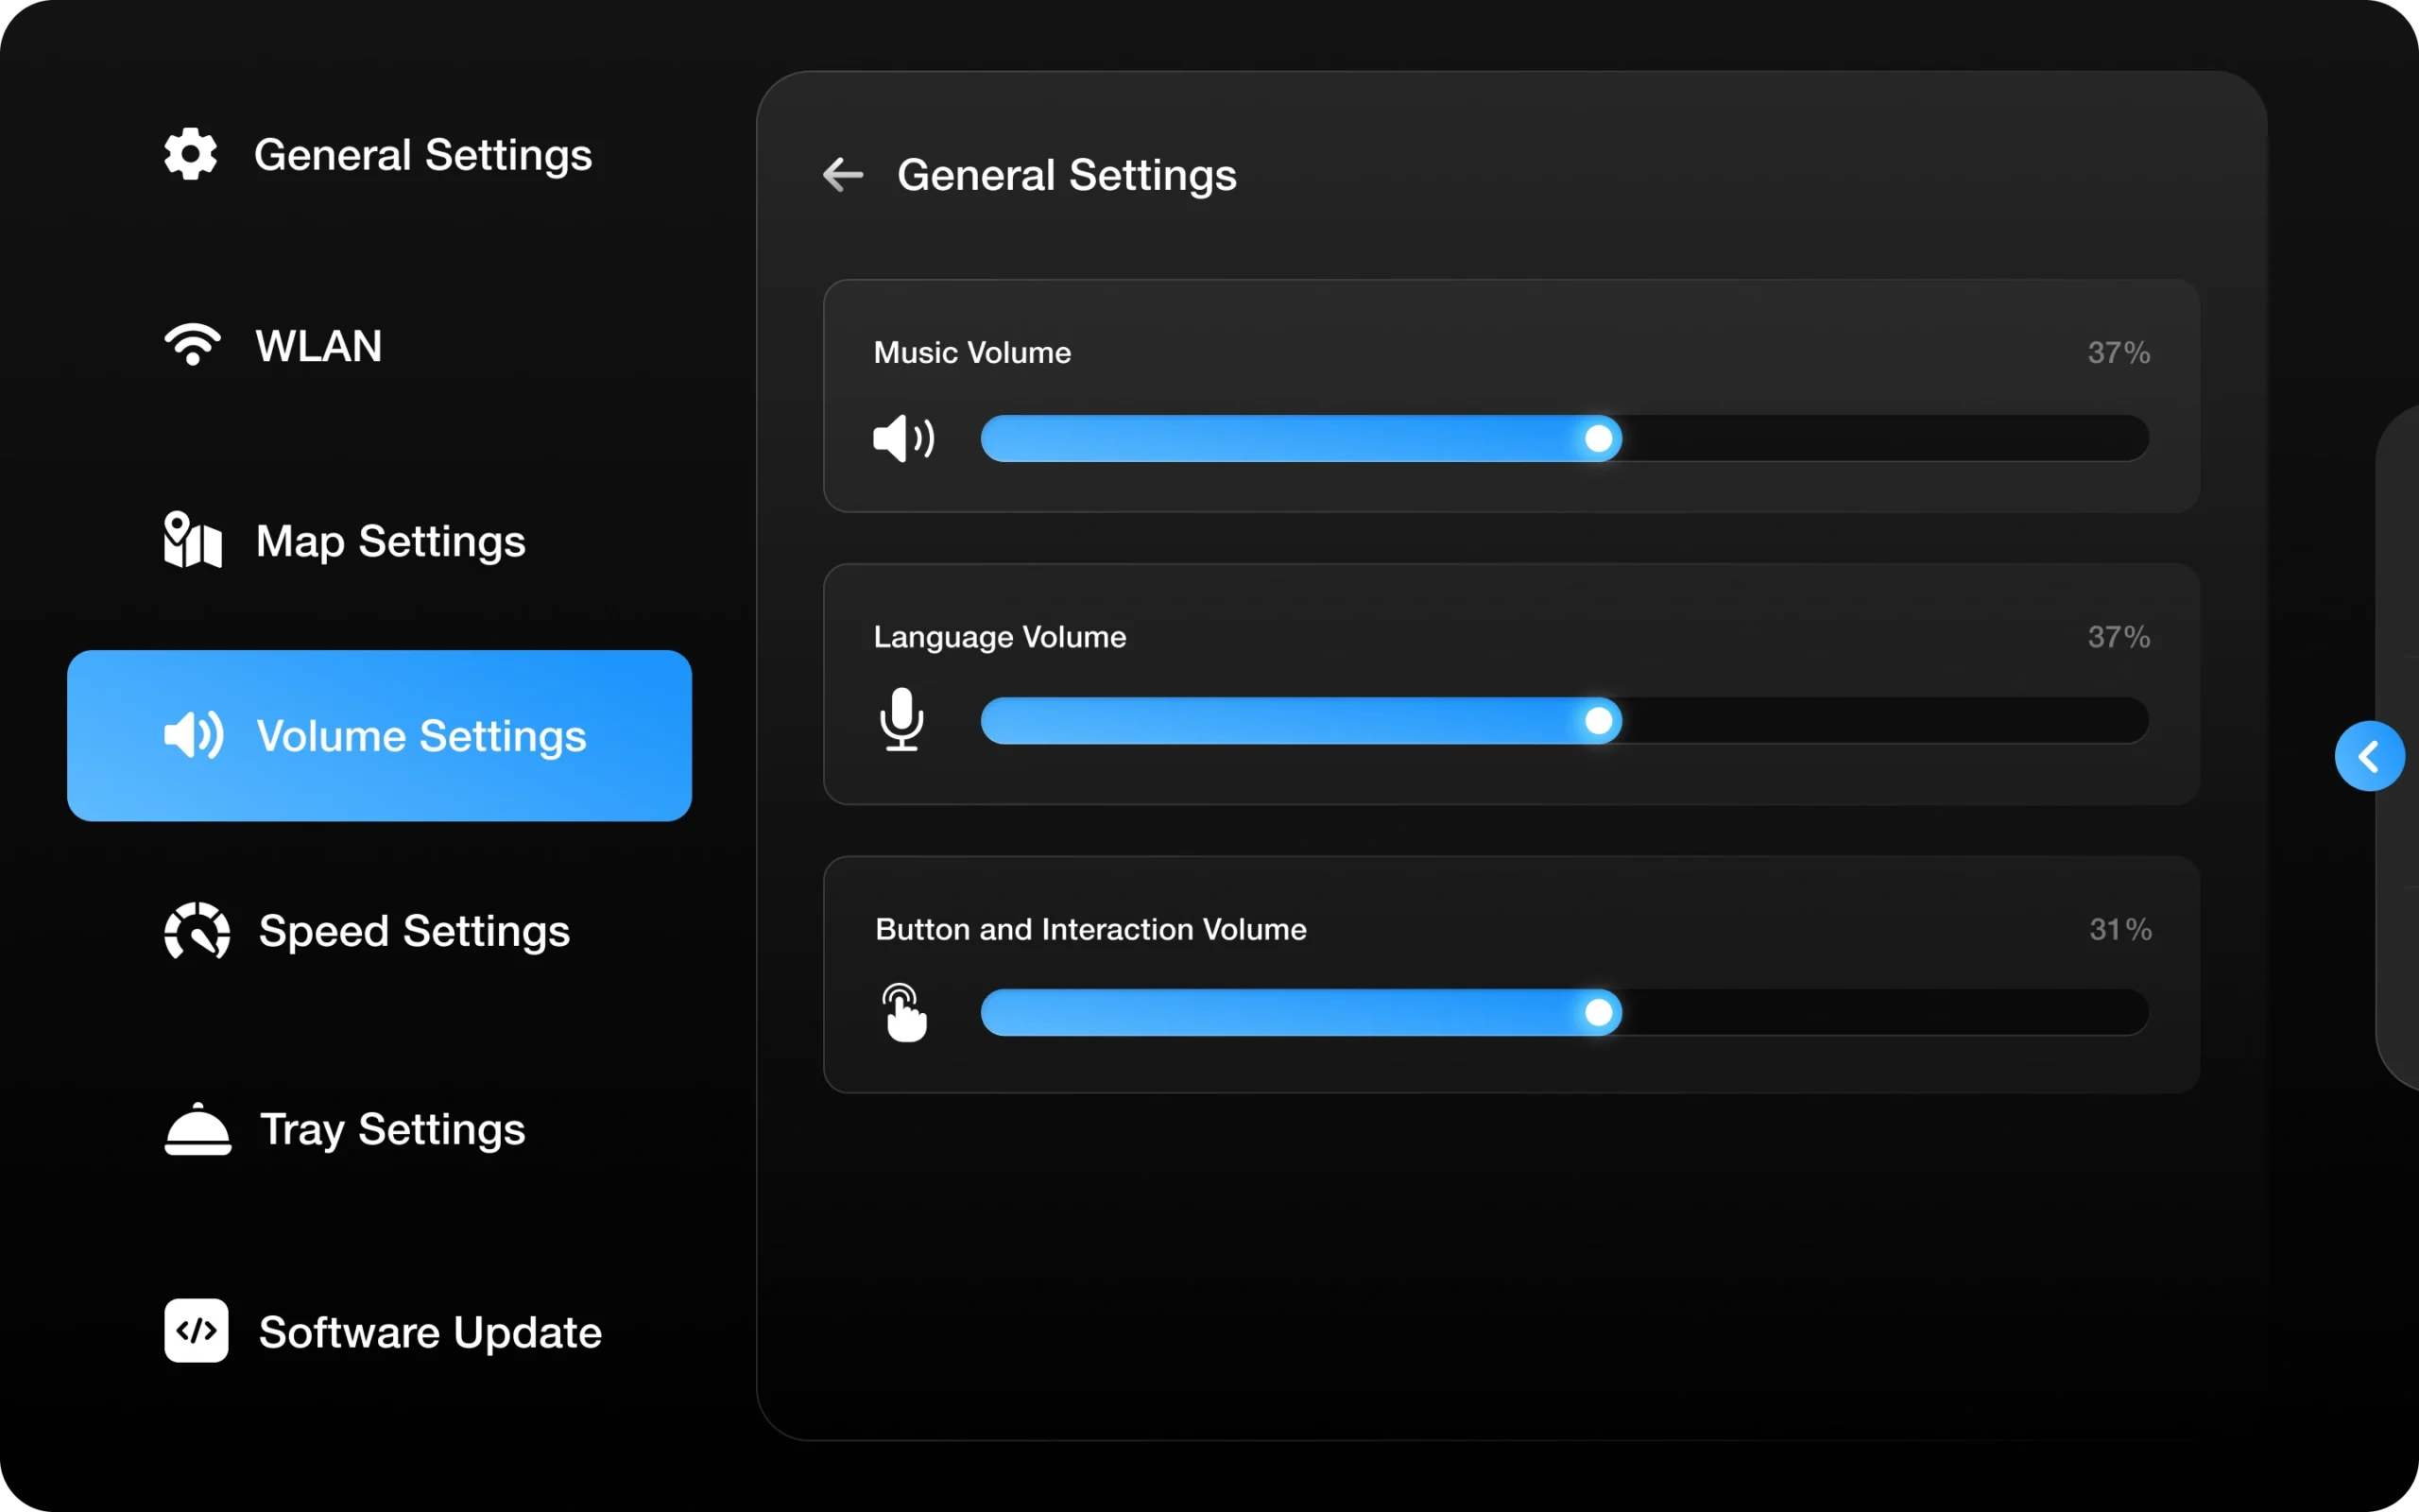Open the WLAN menu item
This screenshot has width=2419, height=1512.
317,346
